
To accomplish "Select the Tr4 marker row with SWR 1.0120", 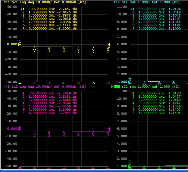I will (156, 93).
